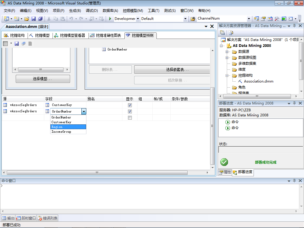Open the ChannelNum find dropdown

pyautogui.click(x=249, y=19)
